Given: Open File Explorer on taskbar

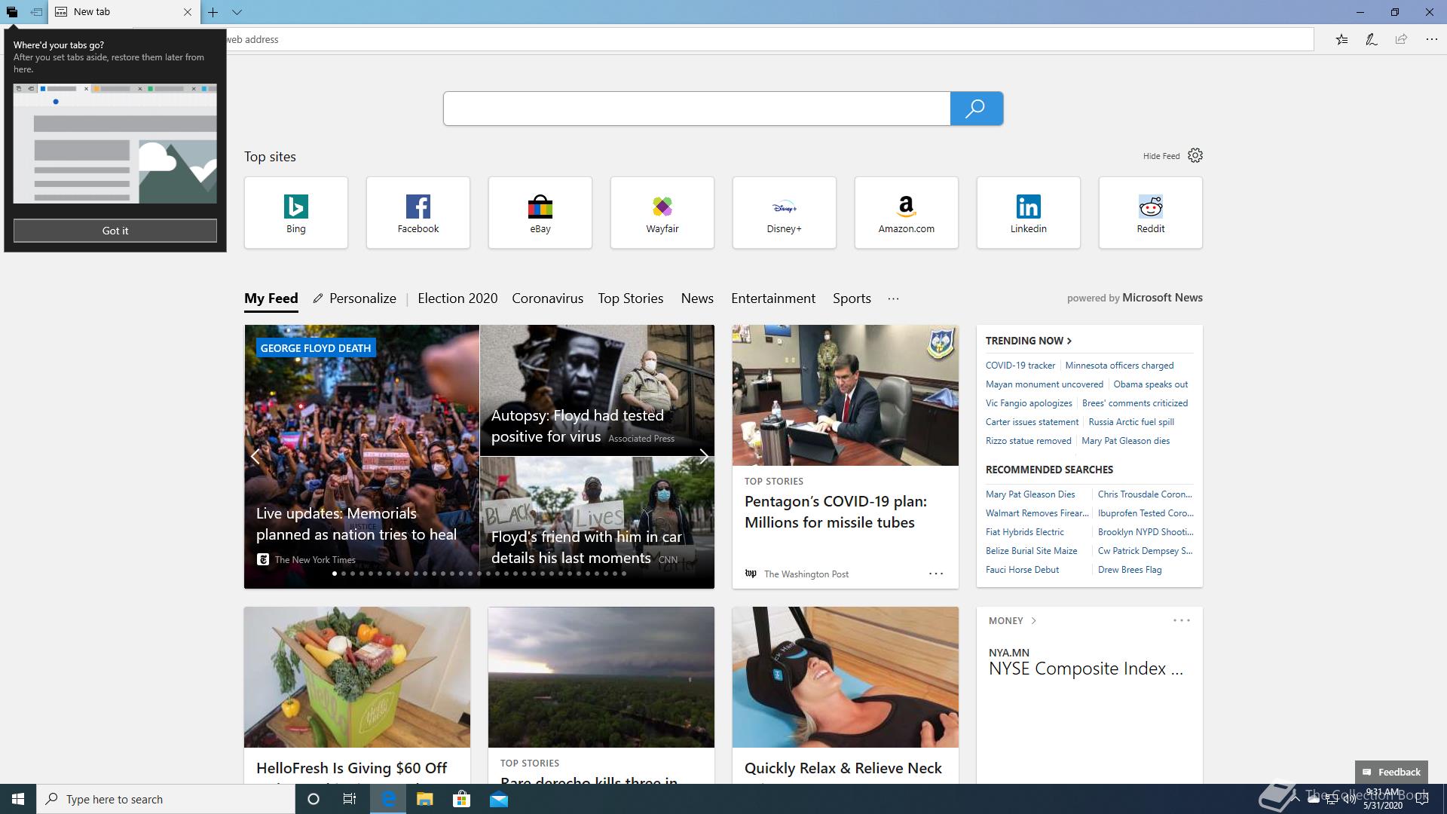Looking at the screenshot, I should point(425,799).
